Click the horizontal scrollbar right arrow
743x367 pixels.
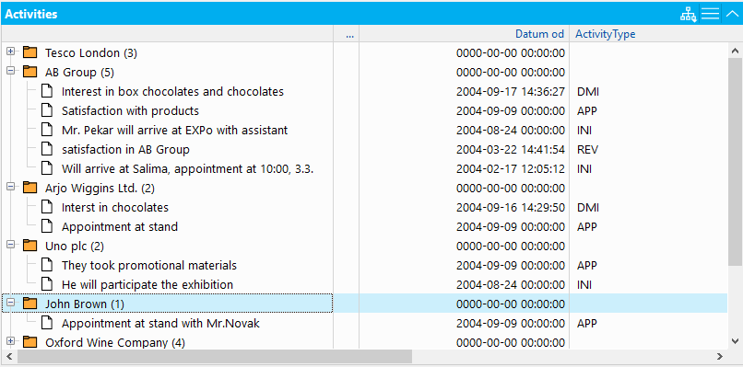tap(720, 356)
